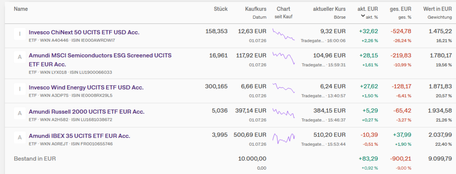
Task: Open the Invesco ChiNext 50 sparkline chart
Action: (x=284, y=34)
